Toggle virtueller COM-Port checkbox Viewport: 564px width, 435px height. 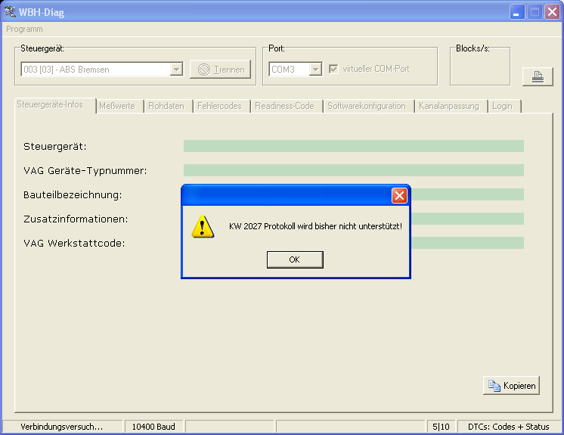(x=333, y=70)
